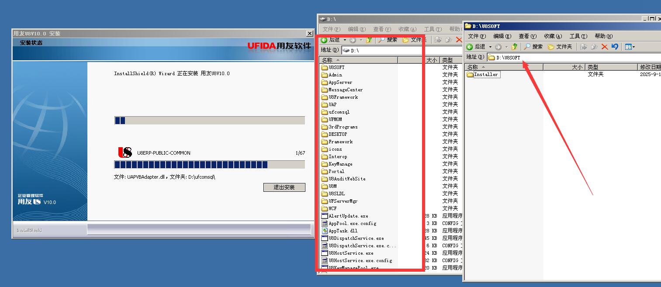661x287 pixels.
Task: Go up one level in the D:\ window
Action: tap(369, 40)
